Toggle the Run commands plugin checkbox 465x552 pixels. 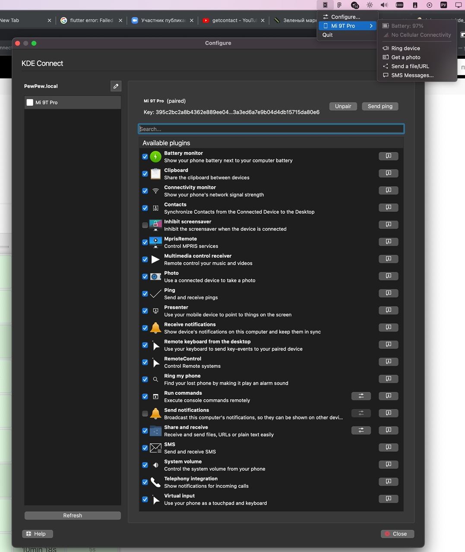pos(145,396)
